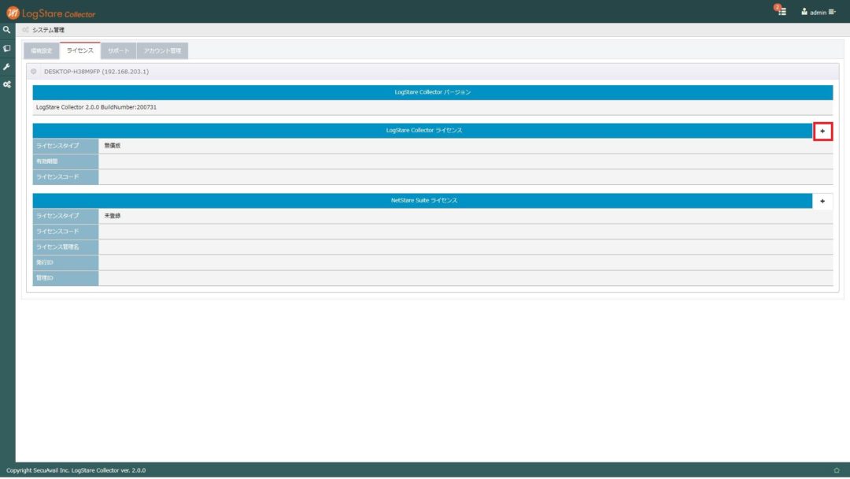Viewport: 850px width, 479px height.
Task: Click the NetStare Suite ライセンス header bar
Action: 423,201
